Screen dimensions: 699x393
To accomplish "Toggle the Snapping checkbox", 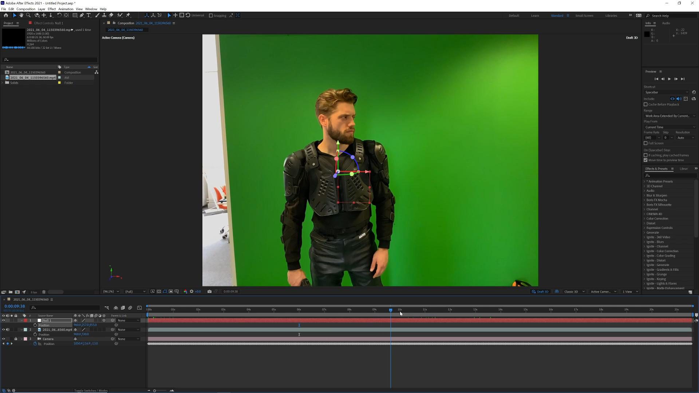I will [x=211, y=16].
